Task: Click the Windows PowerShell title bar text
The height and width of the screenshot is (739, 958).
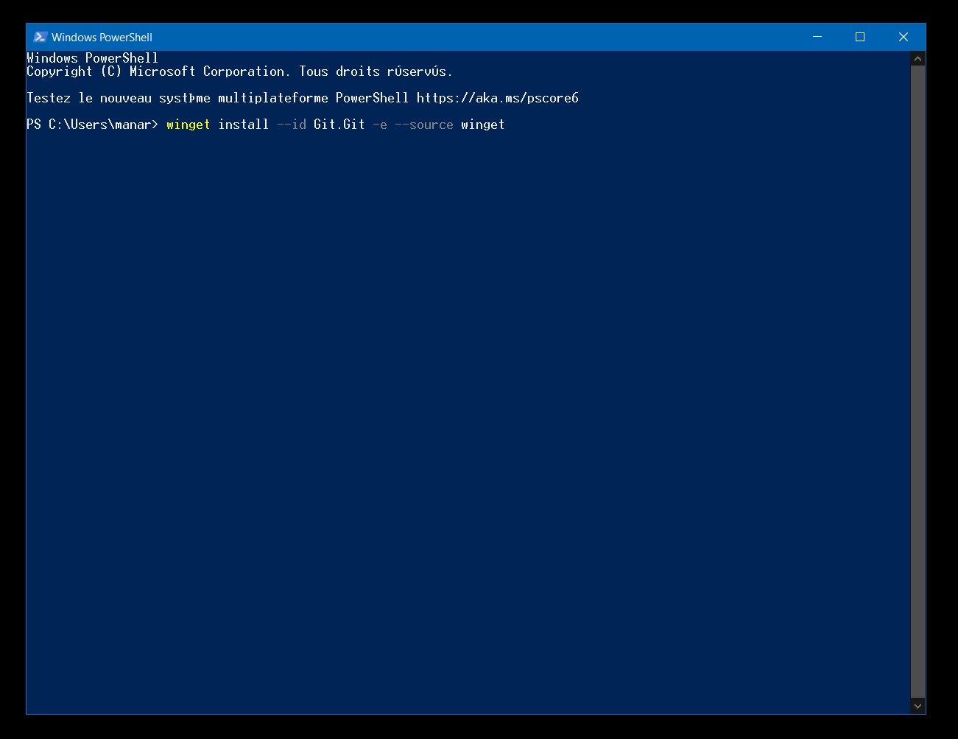Action: tap(102, 37)
